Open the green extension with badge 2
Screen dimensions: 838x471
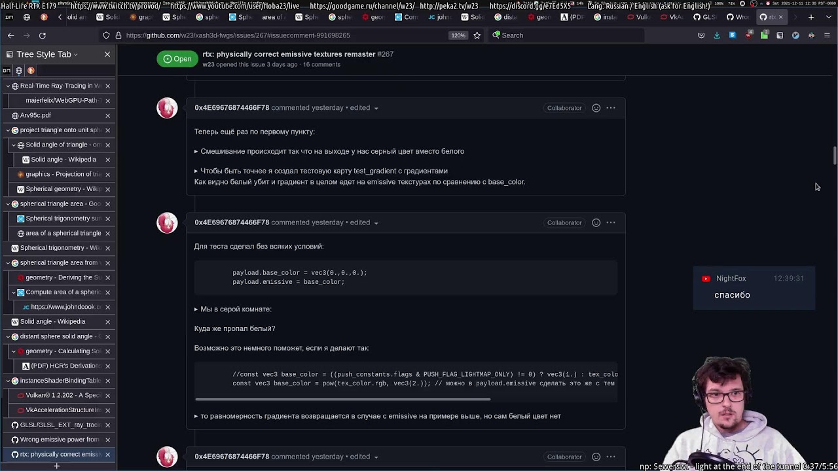pyautogui.click(x=764, y=35)
